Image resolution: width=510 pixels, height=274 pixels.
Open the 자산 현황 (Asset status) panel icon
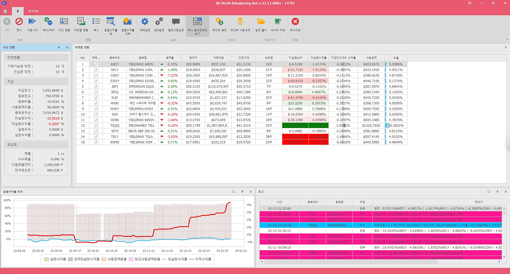[x=64, y=22]
